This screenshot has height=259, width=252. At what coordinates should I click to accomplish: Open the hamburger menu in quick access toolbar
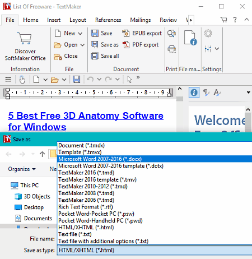pyautogui.click(x=8, y=80)
